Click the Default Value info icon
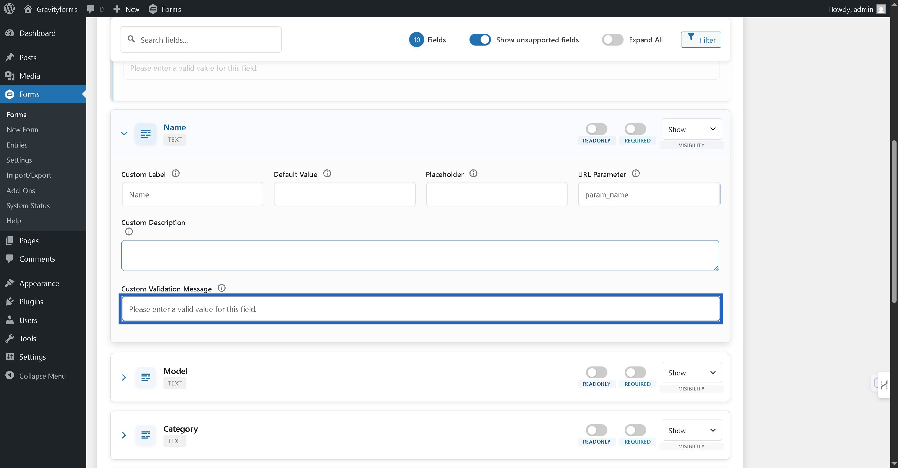Image resolution: width=898 pixels, height=468 pixels. (327, 174)
